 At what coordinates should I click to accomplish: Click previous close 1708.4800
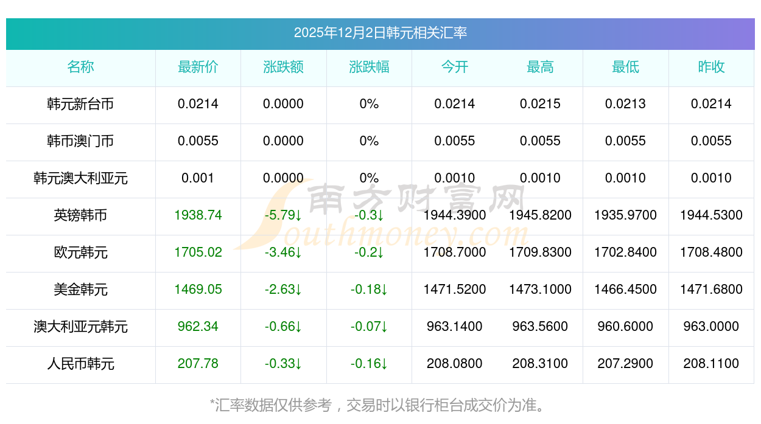tap(711, 252)
